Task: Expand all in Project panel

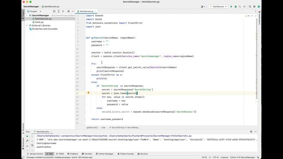Action: click(58, 11)
